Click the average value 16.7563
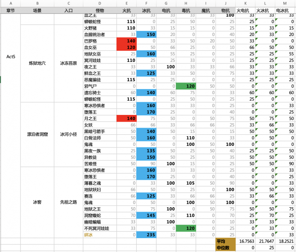Image resolution: width=296 pixels, height=252 pixels. pos(245,241)
